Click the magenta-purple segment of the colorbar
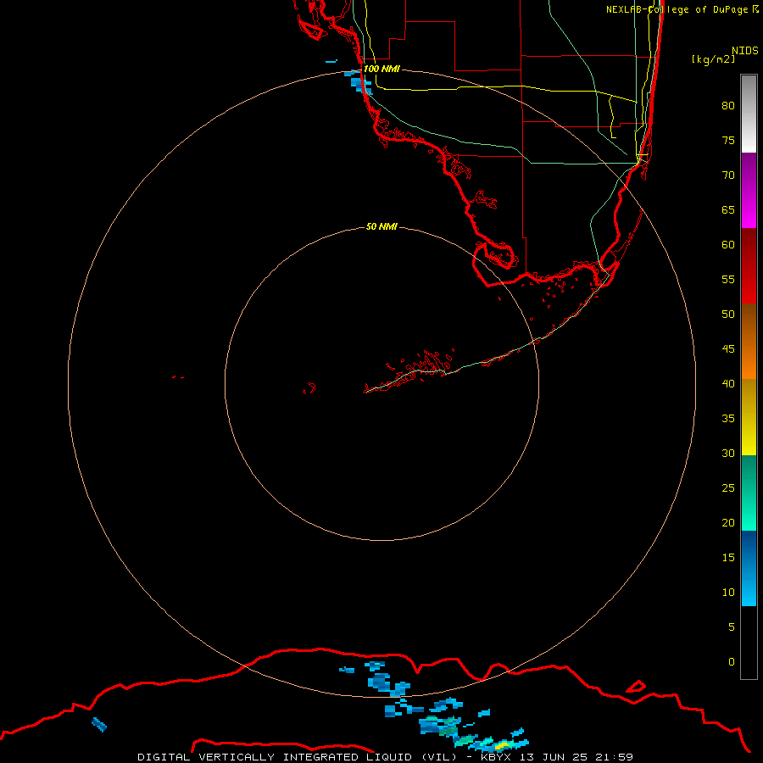 (749, 190)
